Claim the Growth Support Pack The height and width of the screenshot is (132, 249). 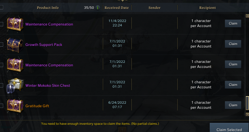click(x=233, y=44)
